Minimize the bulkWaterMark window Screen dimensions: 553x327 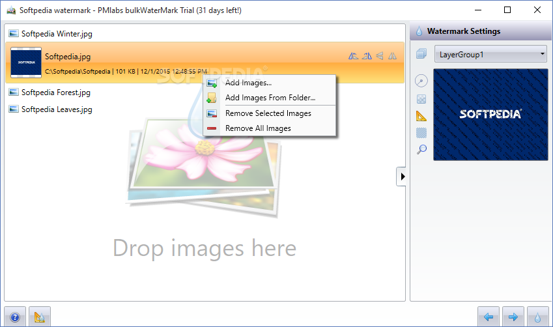[478, 10]
